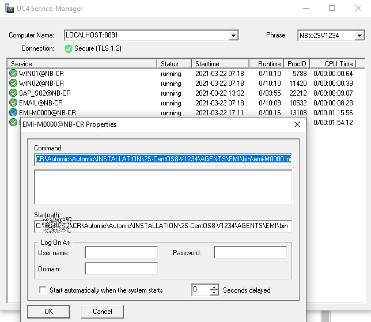This screenshot has height=322, width=371.
Task: Click the ProcID value 5788
Action: 300,74
